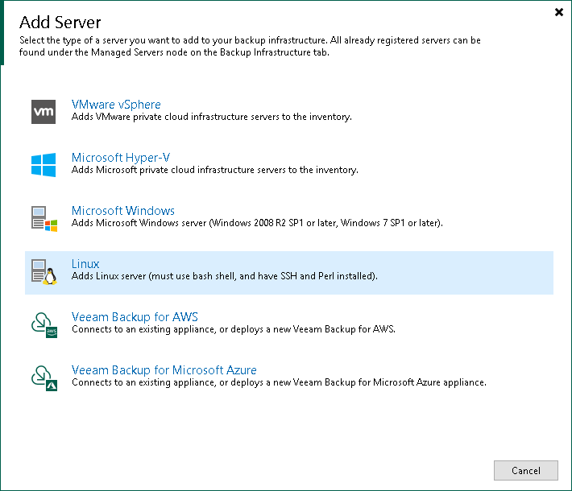Choose the Microsoft Hyper-V title link
This screenshot has width=572, height=491.
click(x=121, y=158)
